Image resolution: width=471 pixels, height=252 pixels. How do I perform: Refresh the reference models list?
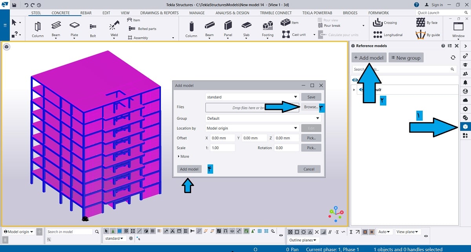(x=453, y=58)
